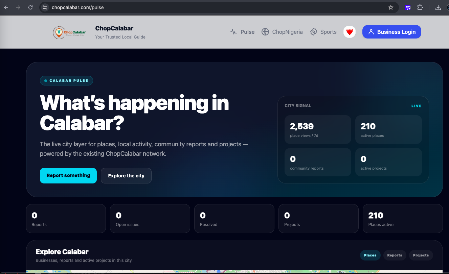The width and height of the screenshot is (449, 274).
Task: Open the Sports navigation link
Action: tap(323, 32)
